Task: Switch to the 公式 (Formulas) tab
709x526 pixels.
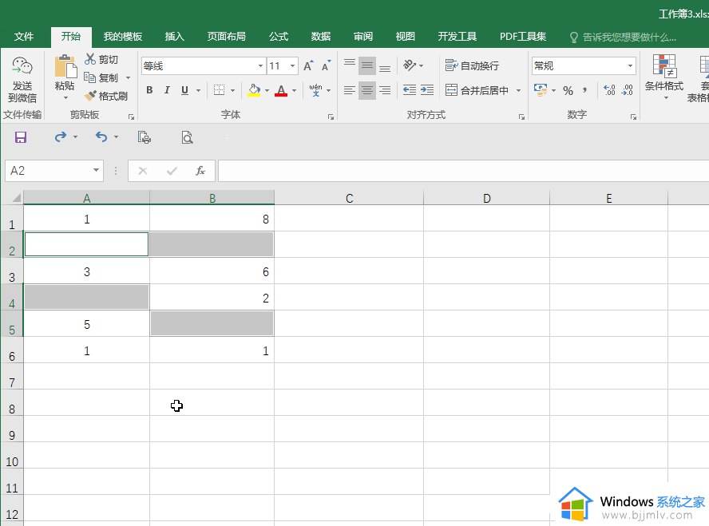Action: [279, 37]
